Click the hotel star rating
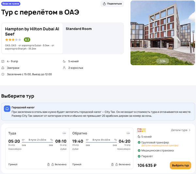The height and width of the screenshot is (174, 196). point(13,40)
